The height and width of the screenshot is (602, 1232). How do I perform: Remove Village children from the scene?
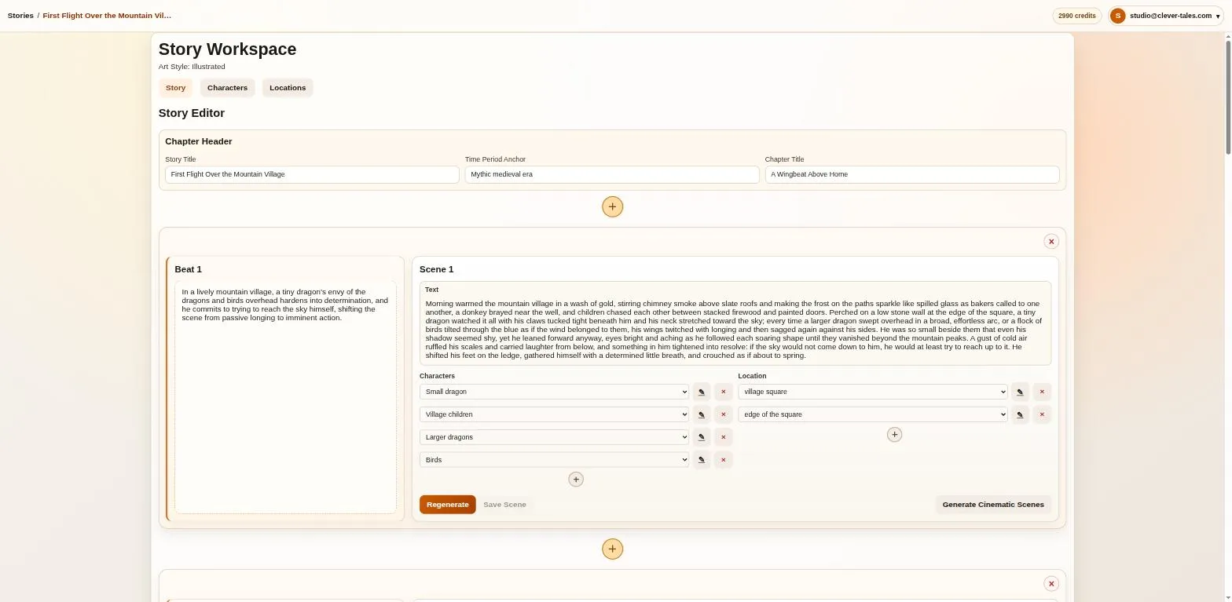[724, 414]
